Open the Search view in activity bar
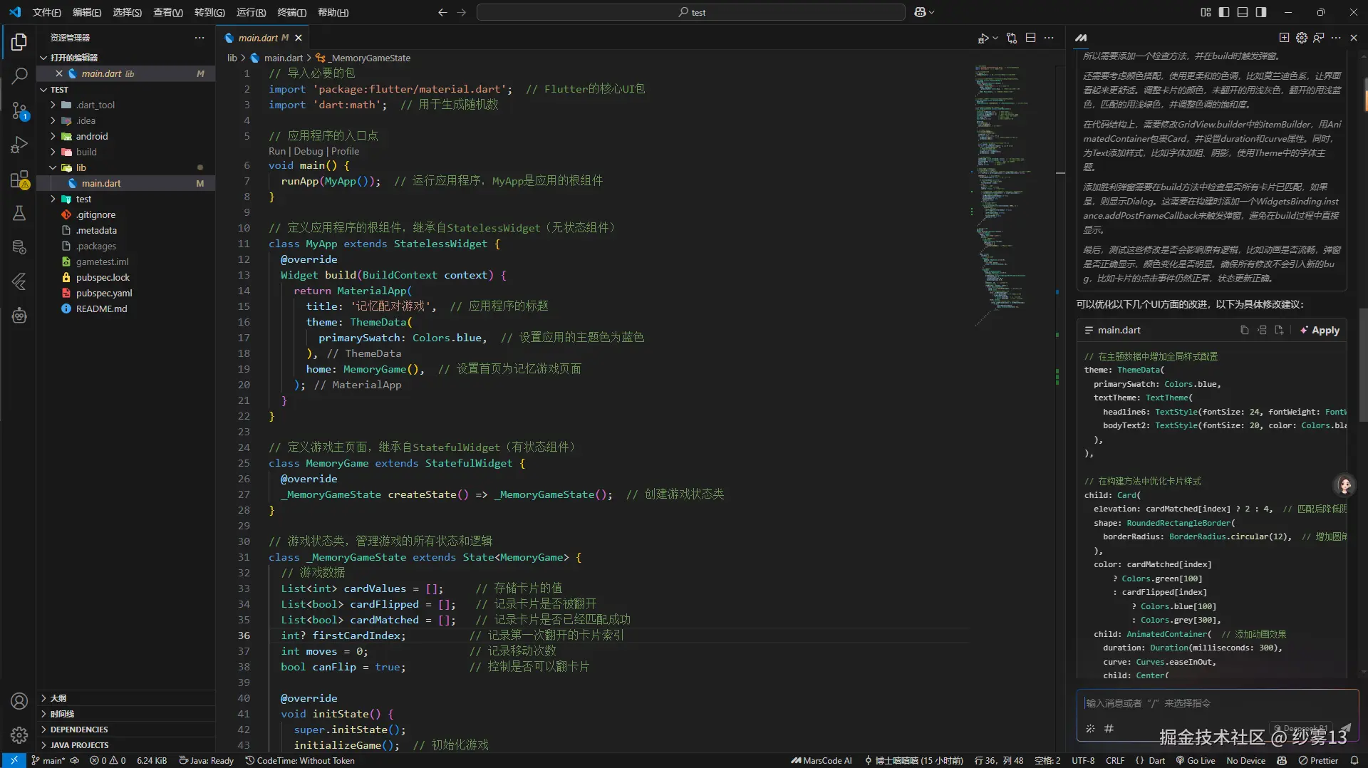Image resolution: width=1368 pixels, height=768 pixels. coord(19,75)
